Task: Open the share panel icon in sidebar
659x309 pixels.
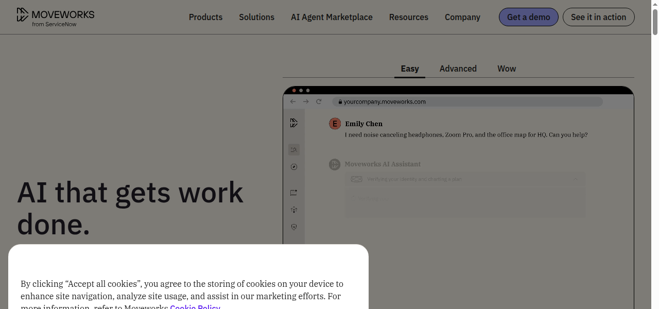Action: (x=293, y=192)
